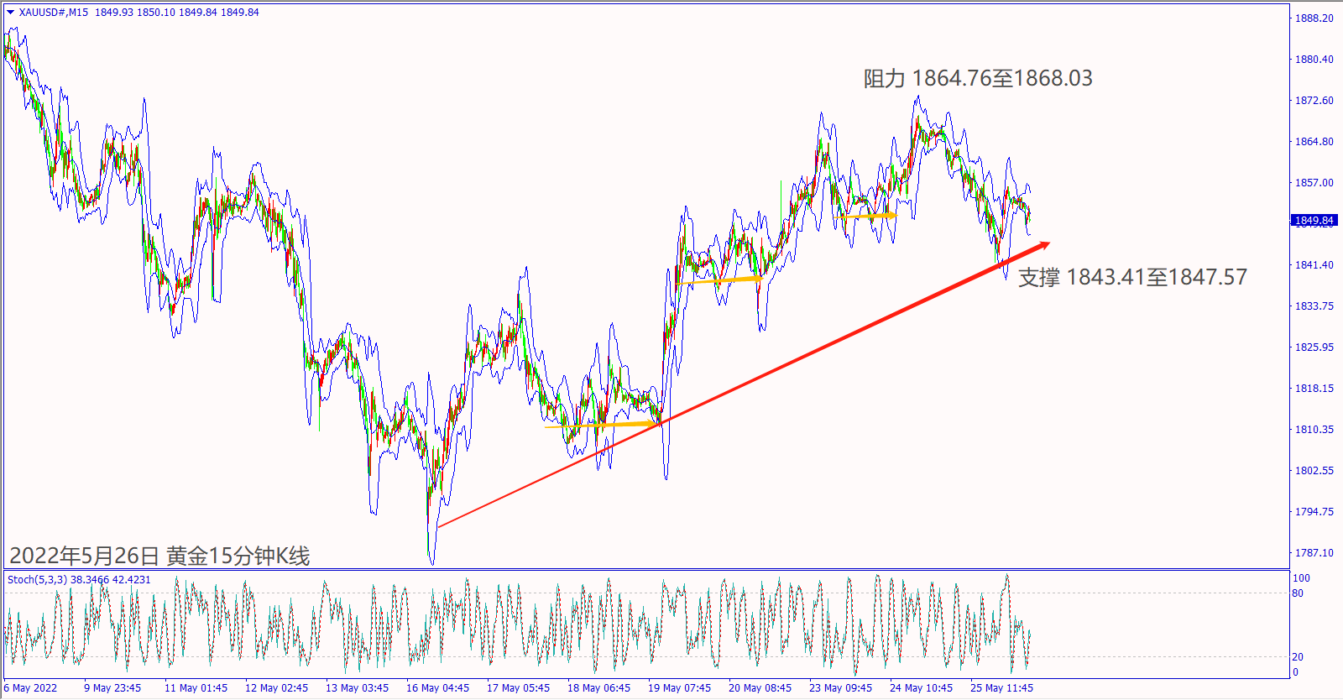
Task: Click the 16 May 04:45 time label
Action: click(x=437, y=688)
